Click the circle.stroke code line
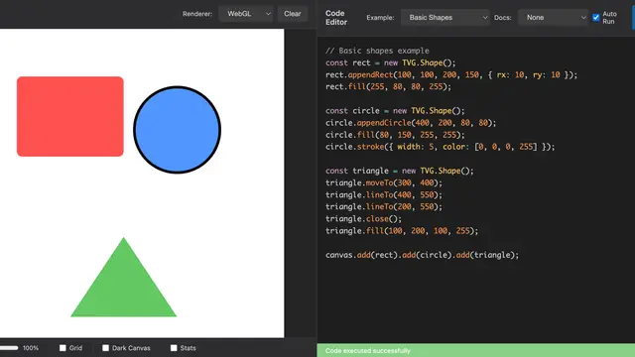The width and height of the screenshot is (635, 357). click(x=440, y=147)
